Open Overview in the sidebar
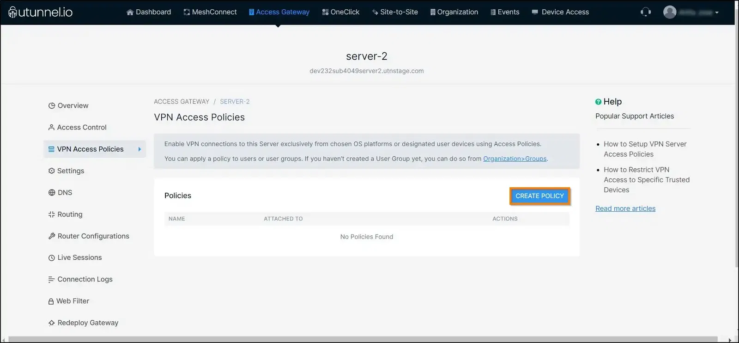739x343 pixels. [x=68, y=105]
